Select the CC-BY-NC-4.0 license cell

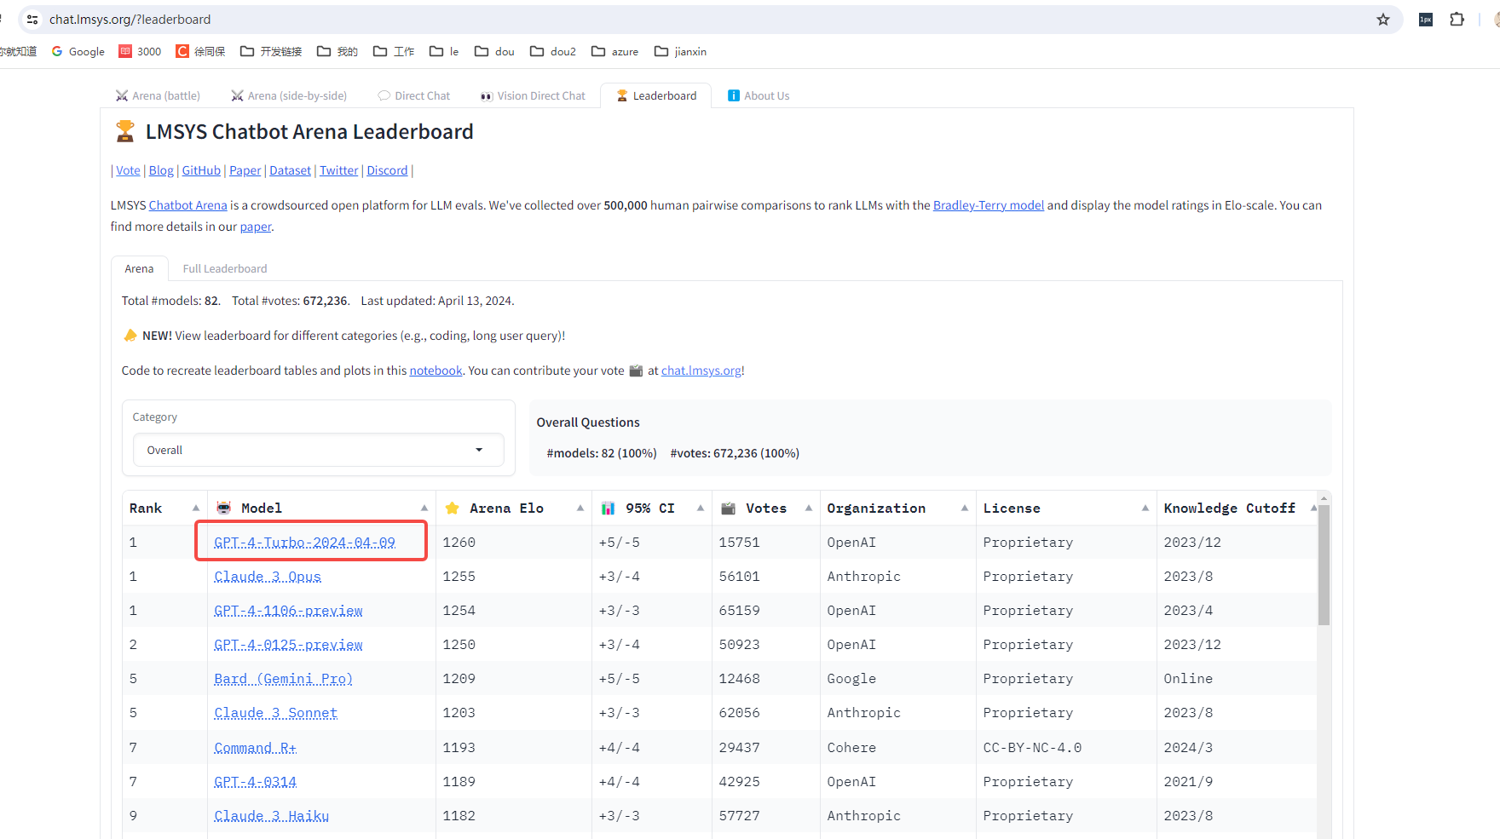point(1066,748)
